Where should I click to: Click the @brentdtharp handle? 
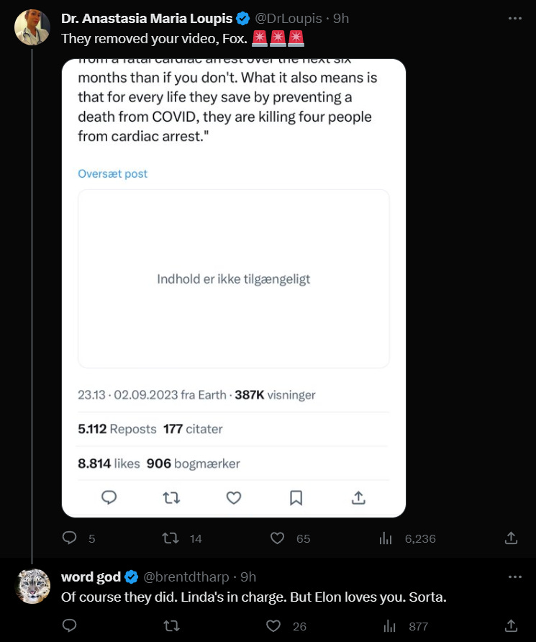click(187, 577)
